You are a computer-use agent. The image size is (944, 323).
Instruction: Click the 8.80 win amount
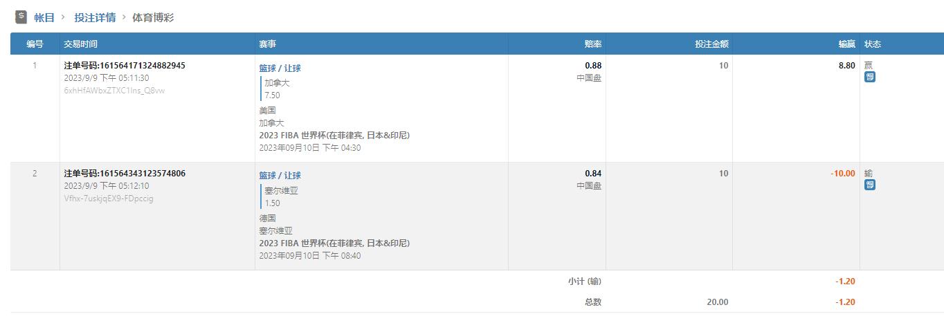click(846, 66)
